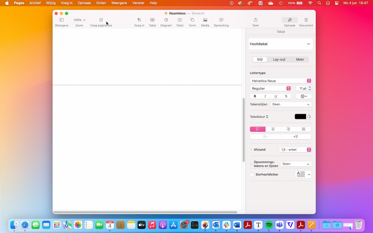Click the Deel share icon
Image resolution: width=373 pixels, height=233 pixels.
coord(256,20)
